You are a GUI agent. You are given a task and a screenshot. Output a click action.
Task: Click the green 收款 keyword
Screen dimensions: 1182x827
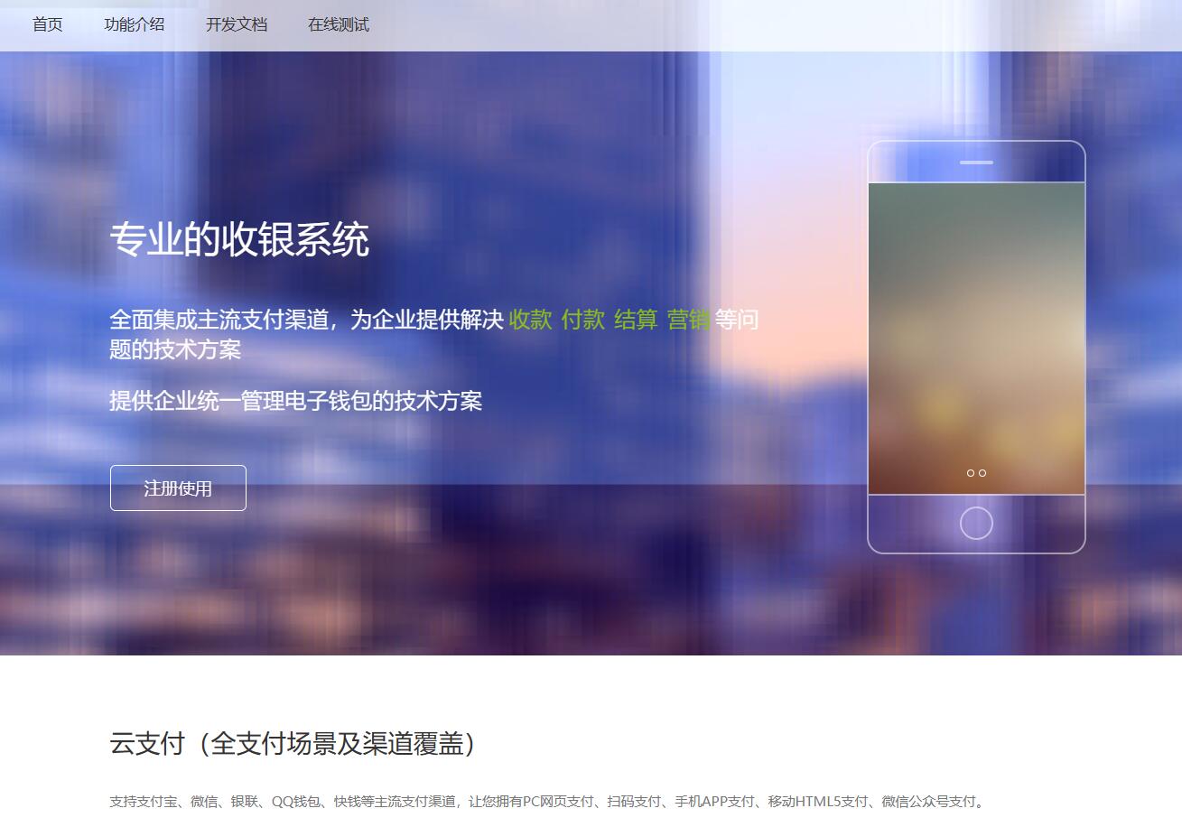click(530, 320)
